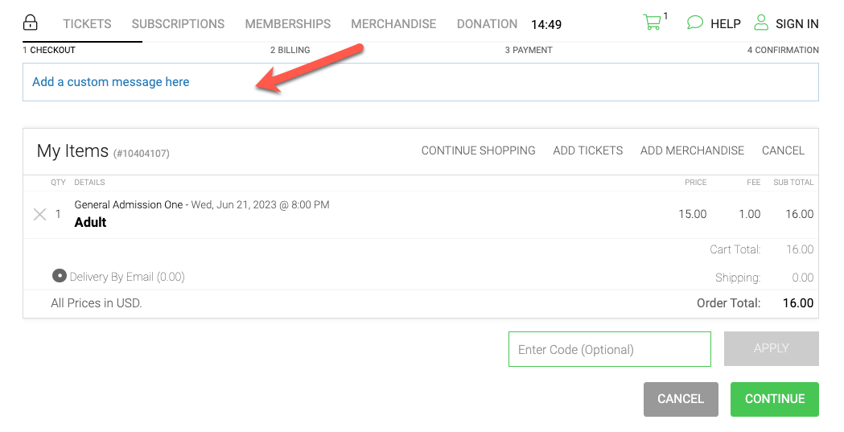Viewport: 844px width, 432px height.
Task: Focus the Enter Code promo field
Action: [x=610, y=349]
